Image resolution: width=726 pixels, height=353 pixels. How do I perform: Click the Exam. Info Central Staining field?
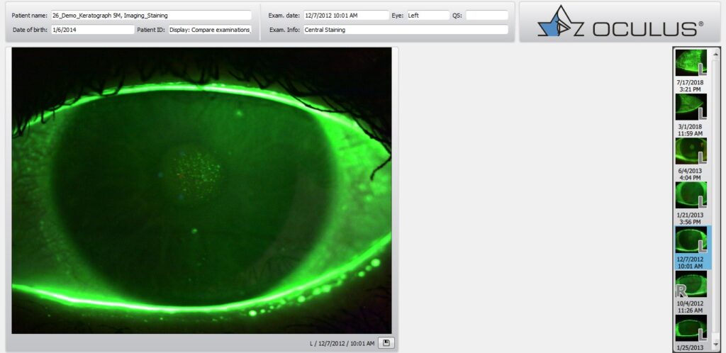pyautogui.click(x=405, y=30)
